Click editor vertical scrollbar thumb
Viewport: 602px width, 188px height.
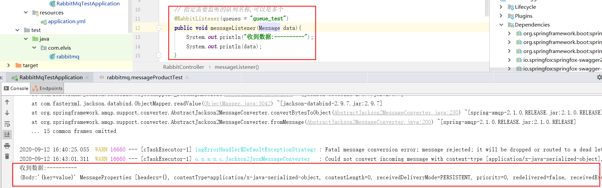pos(487,8)
